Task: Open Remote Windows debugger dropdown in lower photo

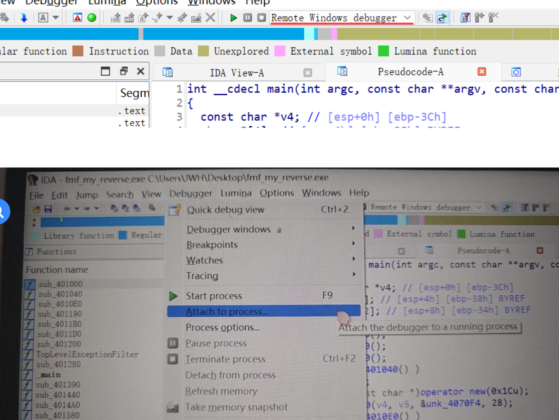Action: click(426, 207)
